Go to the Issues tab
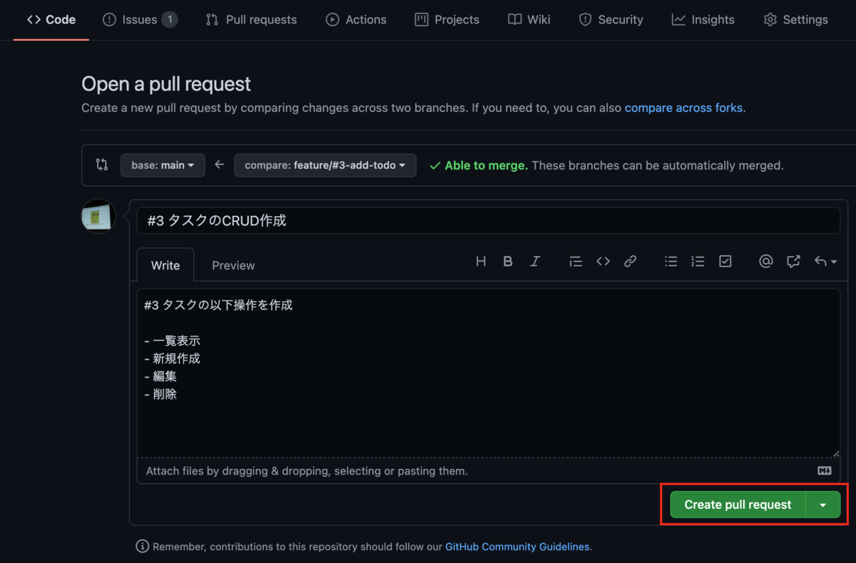The width and height of the screenshot is (856, 563). pos(140,20)
